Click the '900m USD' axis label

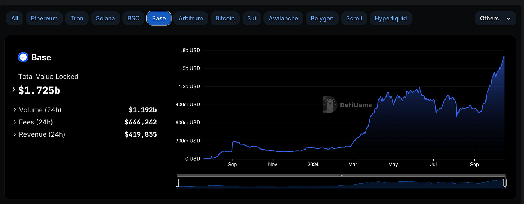click(189, 104)
